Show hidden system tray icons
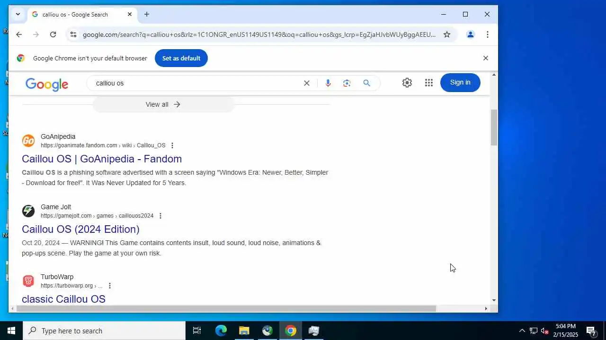Viewport: 606px width, 340px height. click(522, 331)
